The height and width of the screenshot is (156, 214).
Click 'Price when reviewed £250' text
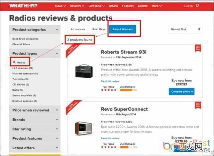click(116, 122)
